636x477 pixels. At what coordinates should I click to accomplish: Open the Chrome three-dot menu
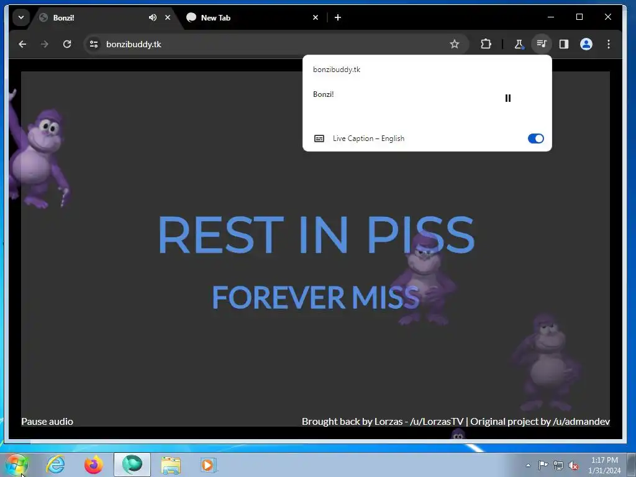(x=609, y=44)
